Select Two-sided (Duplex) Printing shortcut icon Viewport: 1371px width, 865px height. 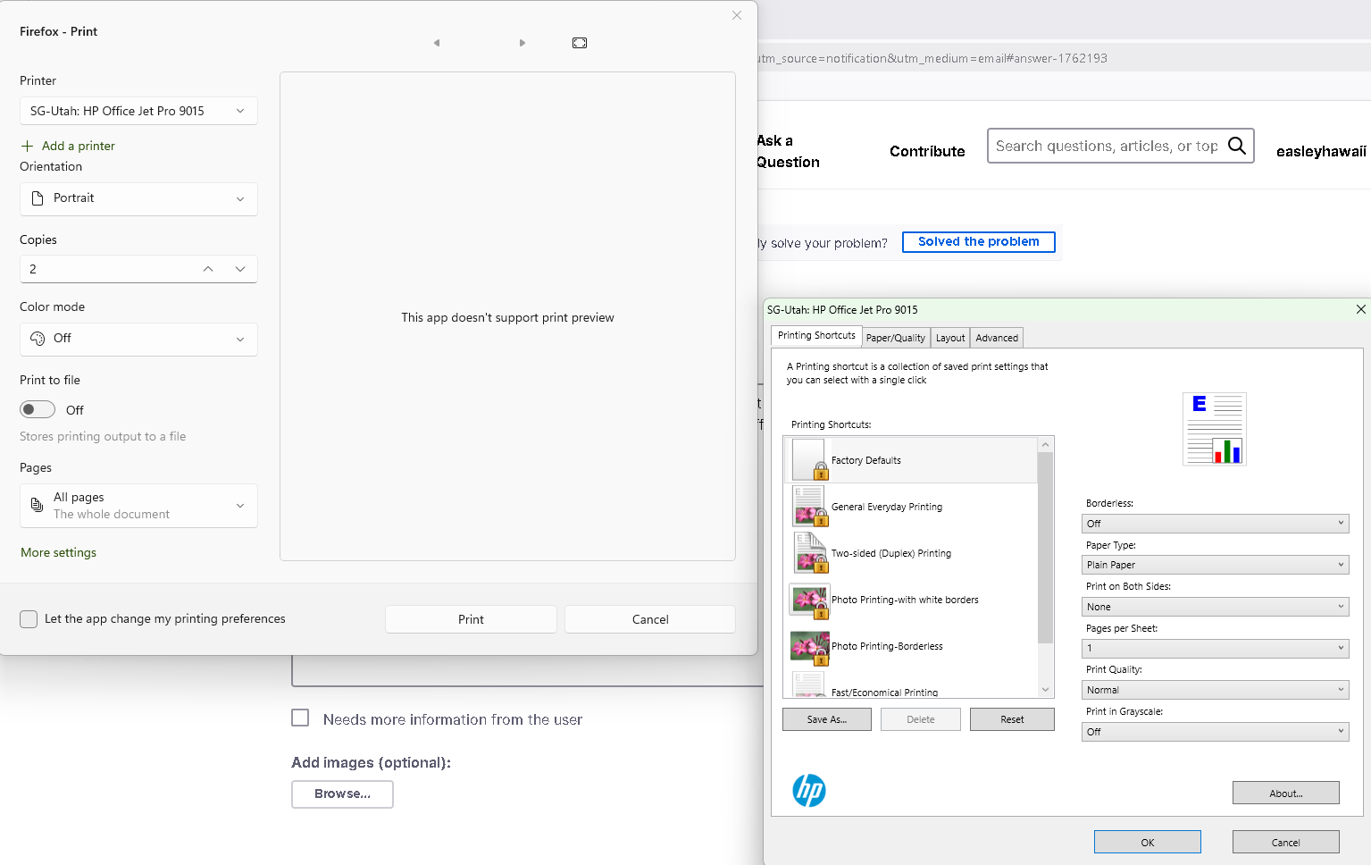pyautogui.click(x=810, y=553)
